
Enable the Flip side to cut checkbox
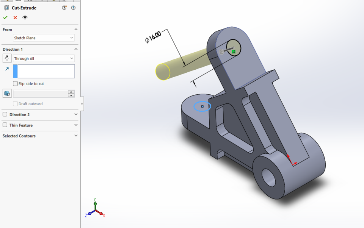point(15,84)
